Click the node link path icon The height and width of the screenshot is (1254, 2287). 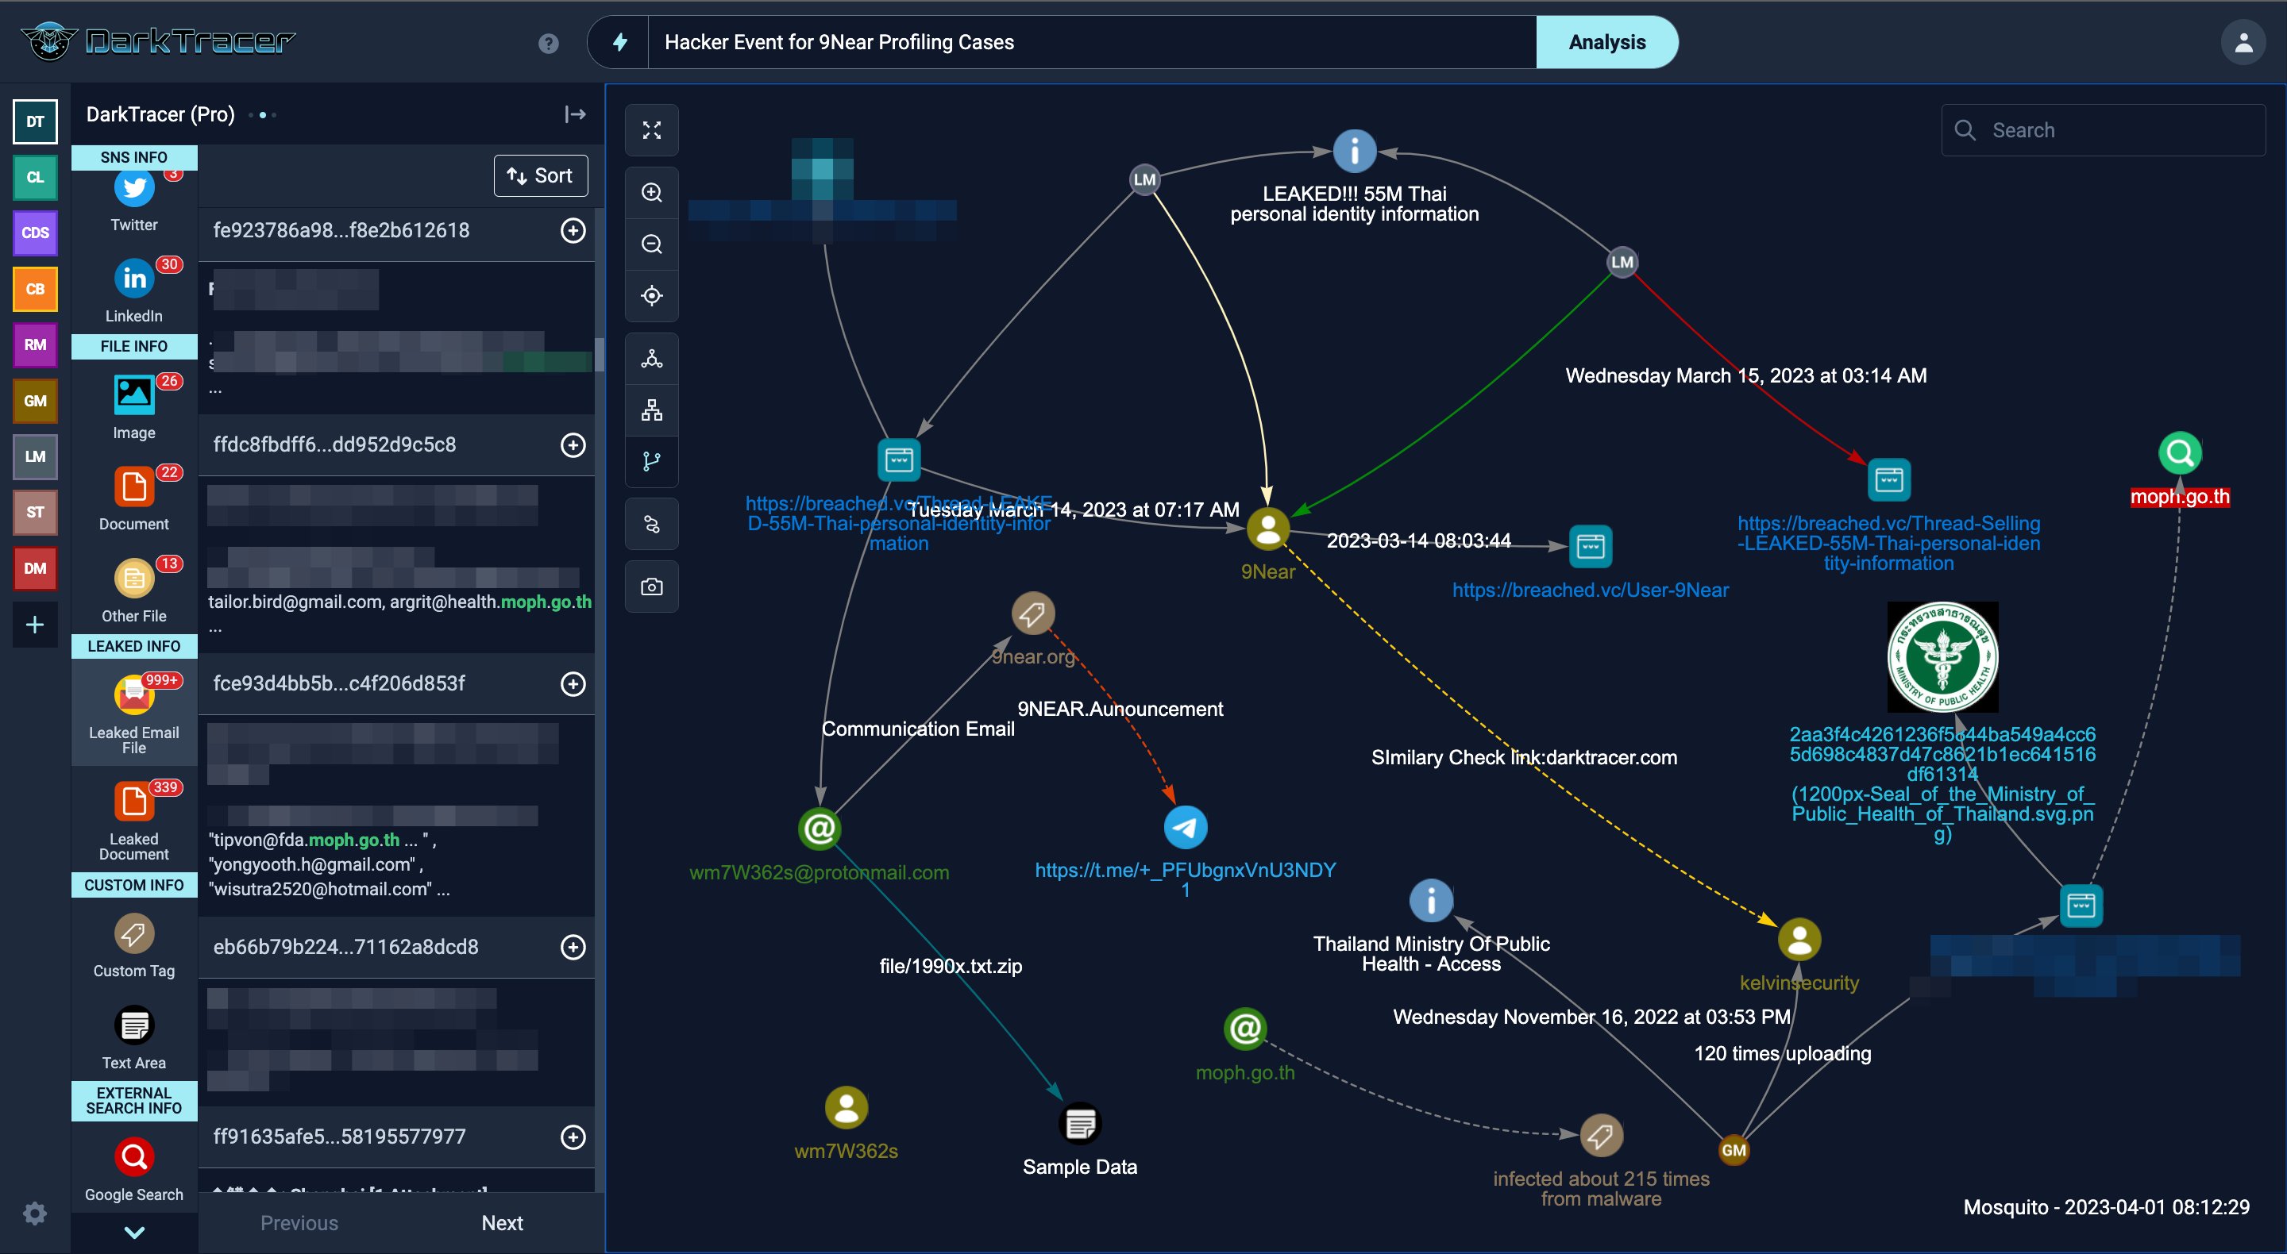pos(652,524)
